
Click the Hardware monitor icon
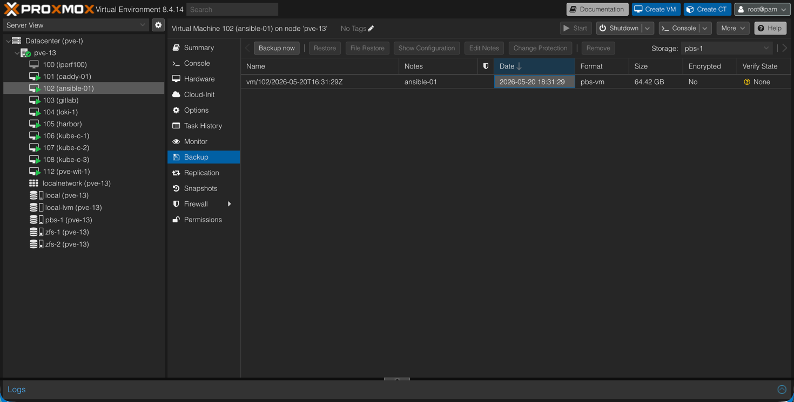point(176,79)
